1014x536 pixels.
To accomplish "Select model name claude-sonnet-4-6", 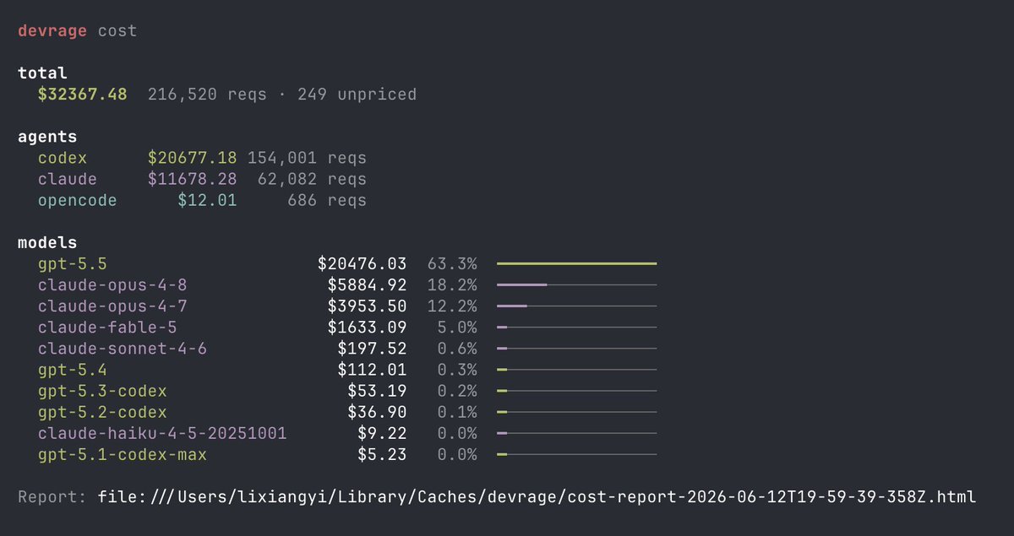I will coord(122,349).
